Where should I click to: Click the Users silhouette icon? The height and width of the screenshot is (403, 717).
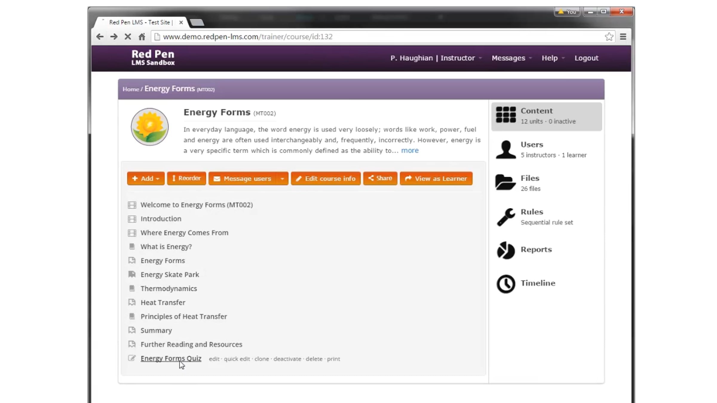[506, 149]
